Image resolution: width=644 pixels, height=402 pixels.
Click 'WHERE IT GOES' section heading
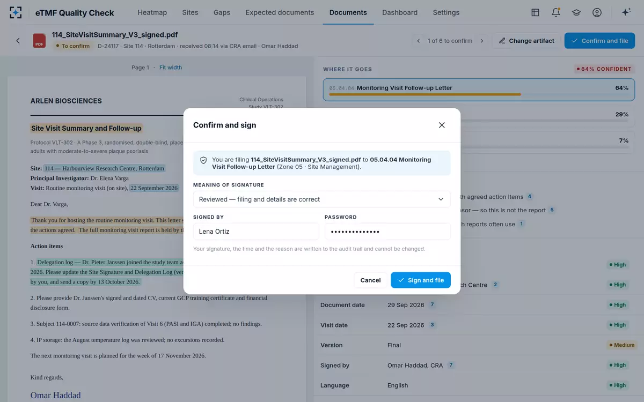(347, 69)
